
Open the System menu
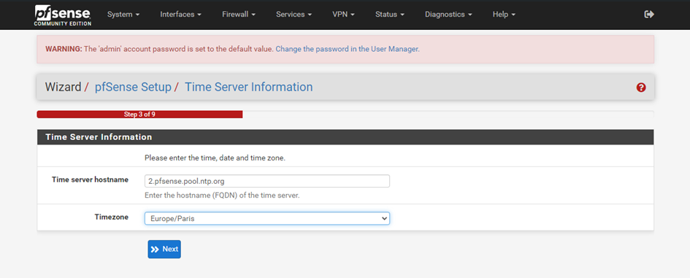pos(123,15)
